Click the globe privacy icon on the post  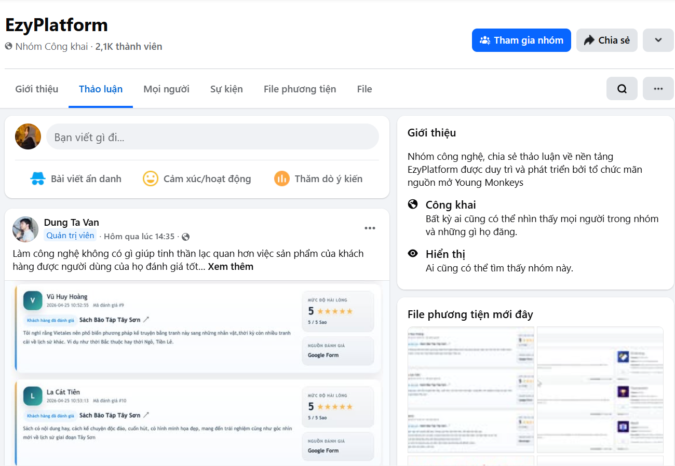click(185, 237)
